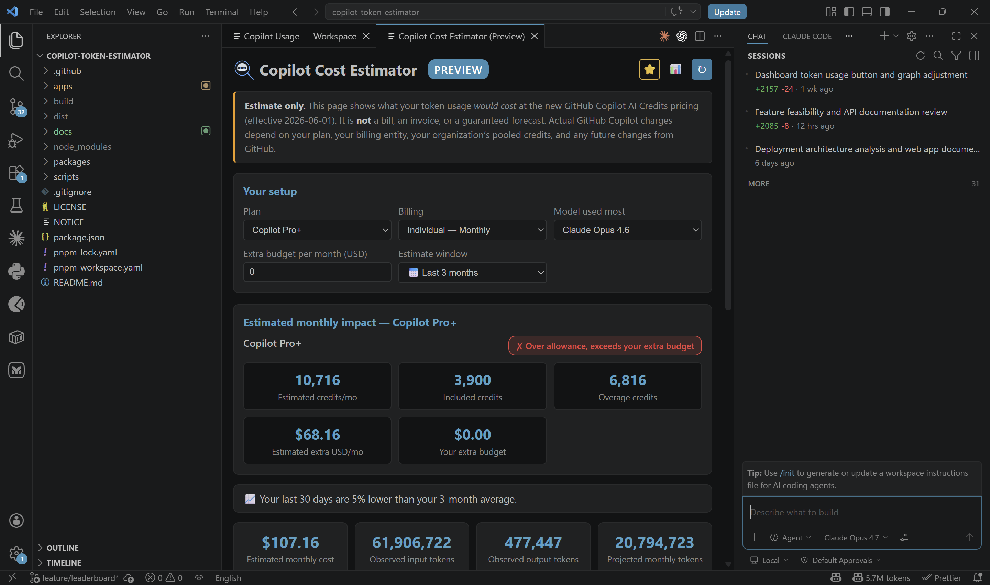Click the orange Claude icon in editor toolbar
The image size is (990, 585).
coord(664,36)
